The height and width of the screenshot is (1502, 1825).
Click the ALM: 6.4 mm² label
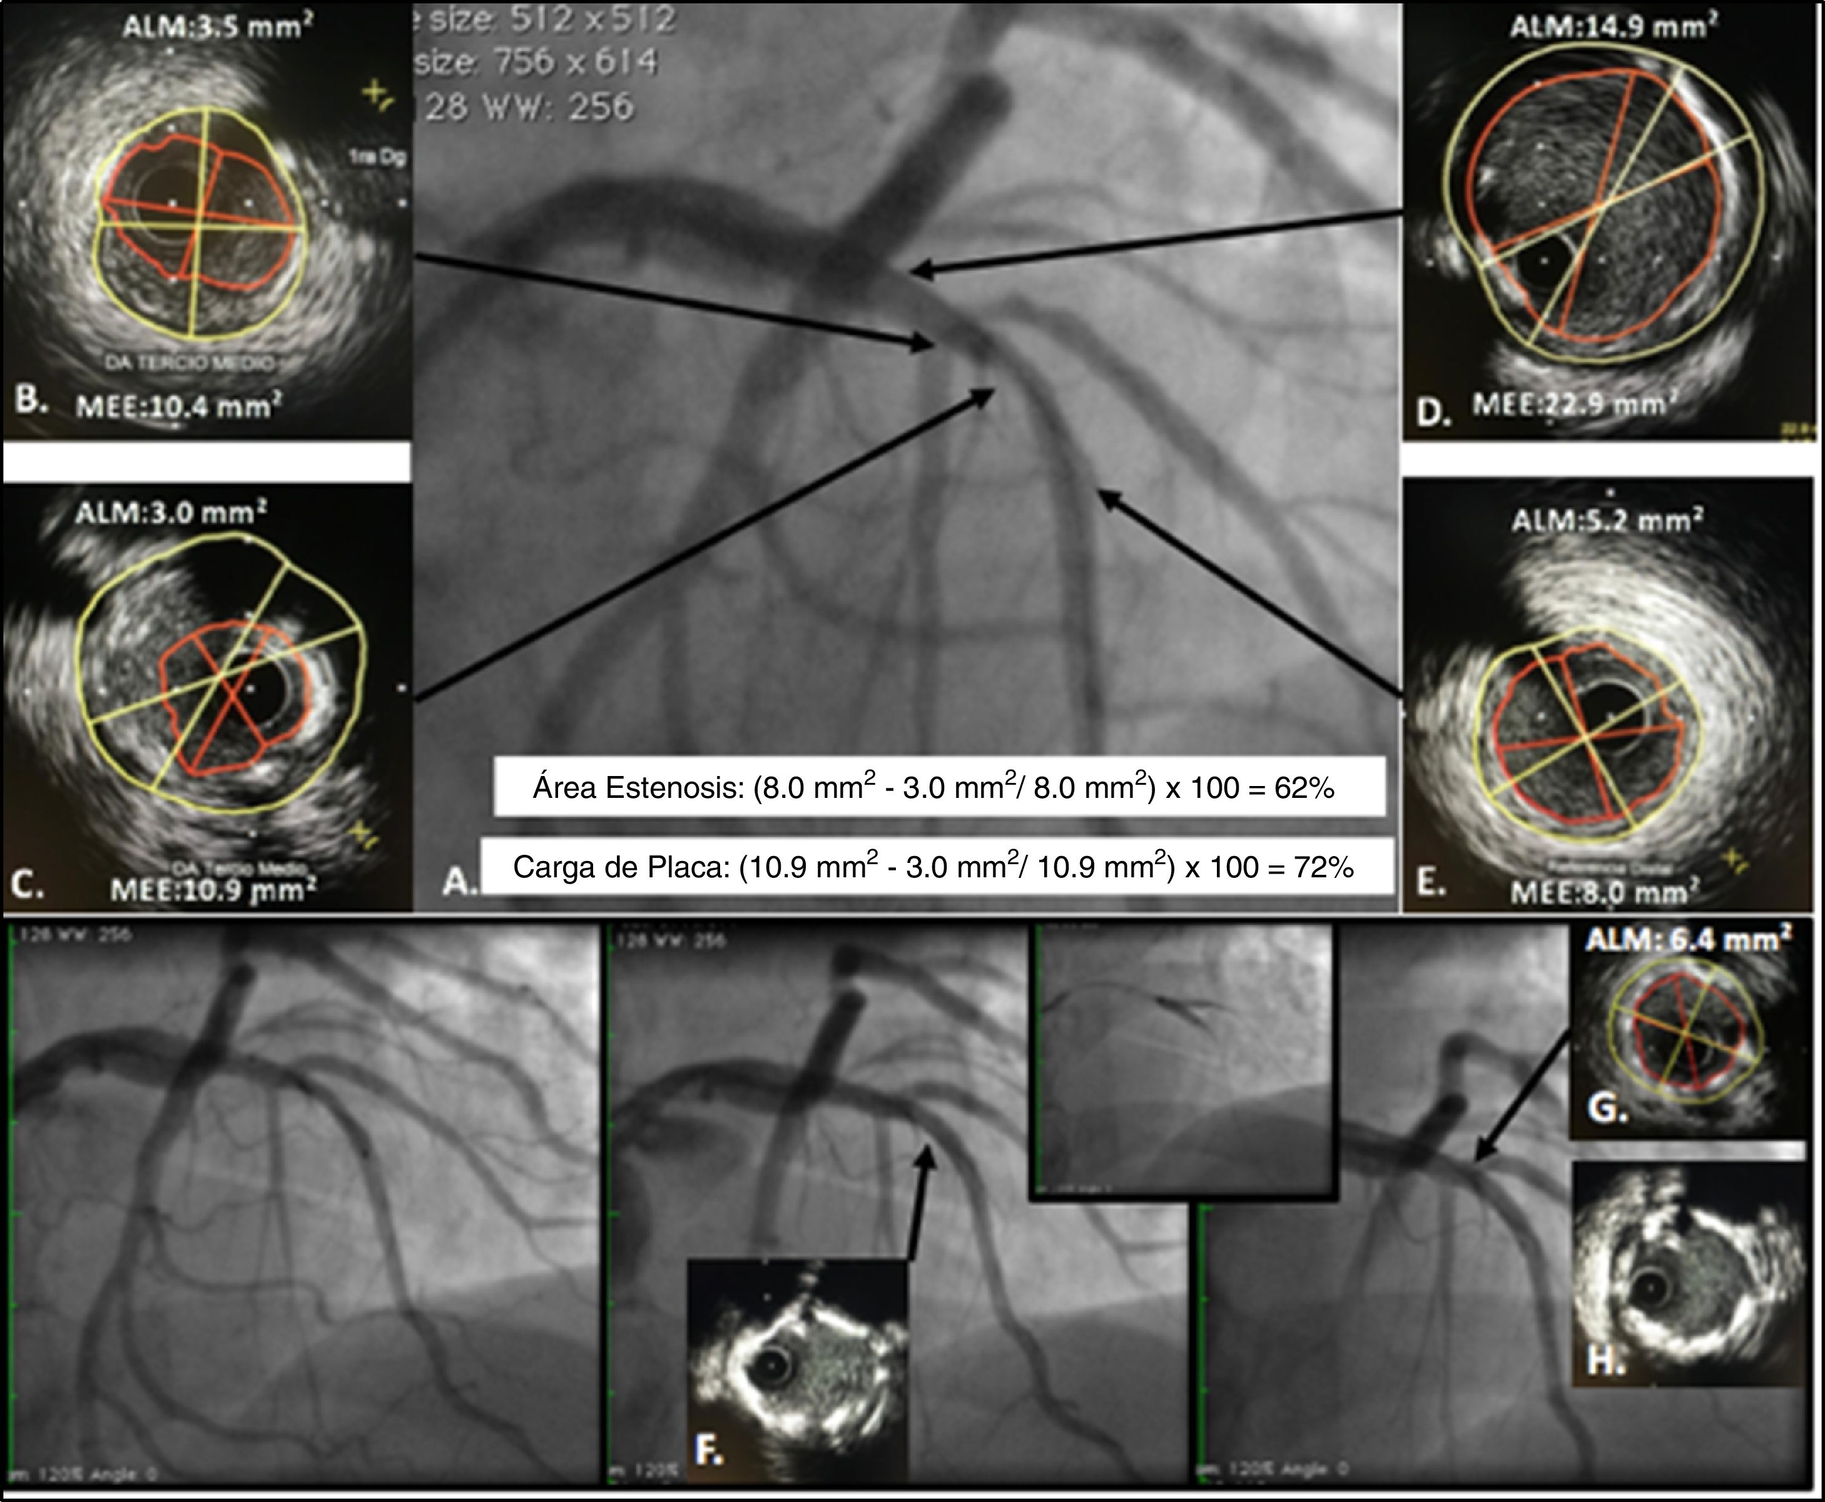tap(1687, 940)
